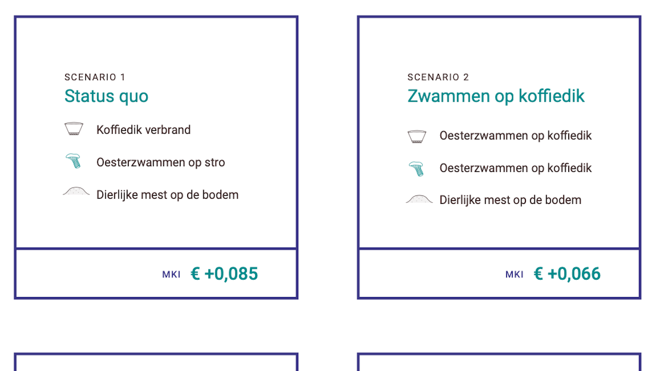Click the oyster mushroom icon in Scenario 2
Screen dimensions: 656x371
tap(417, 169)
